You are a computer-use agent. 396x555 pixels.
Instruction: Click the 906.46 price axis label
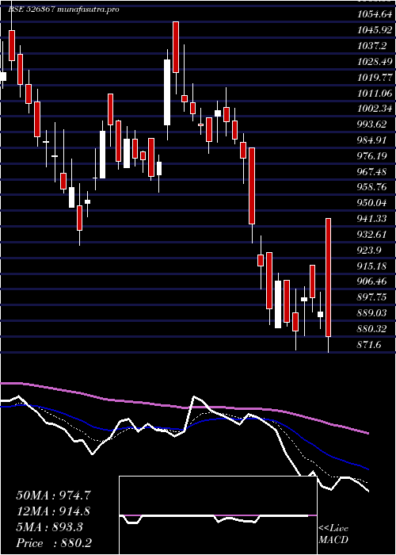(371, 281)
